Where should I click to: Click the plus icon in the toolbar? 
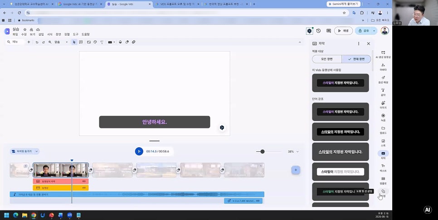pos(29,42)
